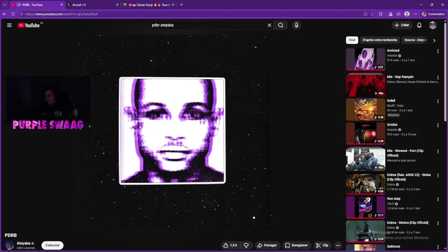The image size is (448, 252).
Task: Reload the page with browser refresh icon
Action: pyautogui.click(x=13, y=14)
